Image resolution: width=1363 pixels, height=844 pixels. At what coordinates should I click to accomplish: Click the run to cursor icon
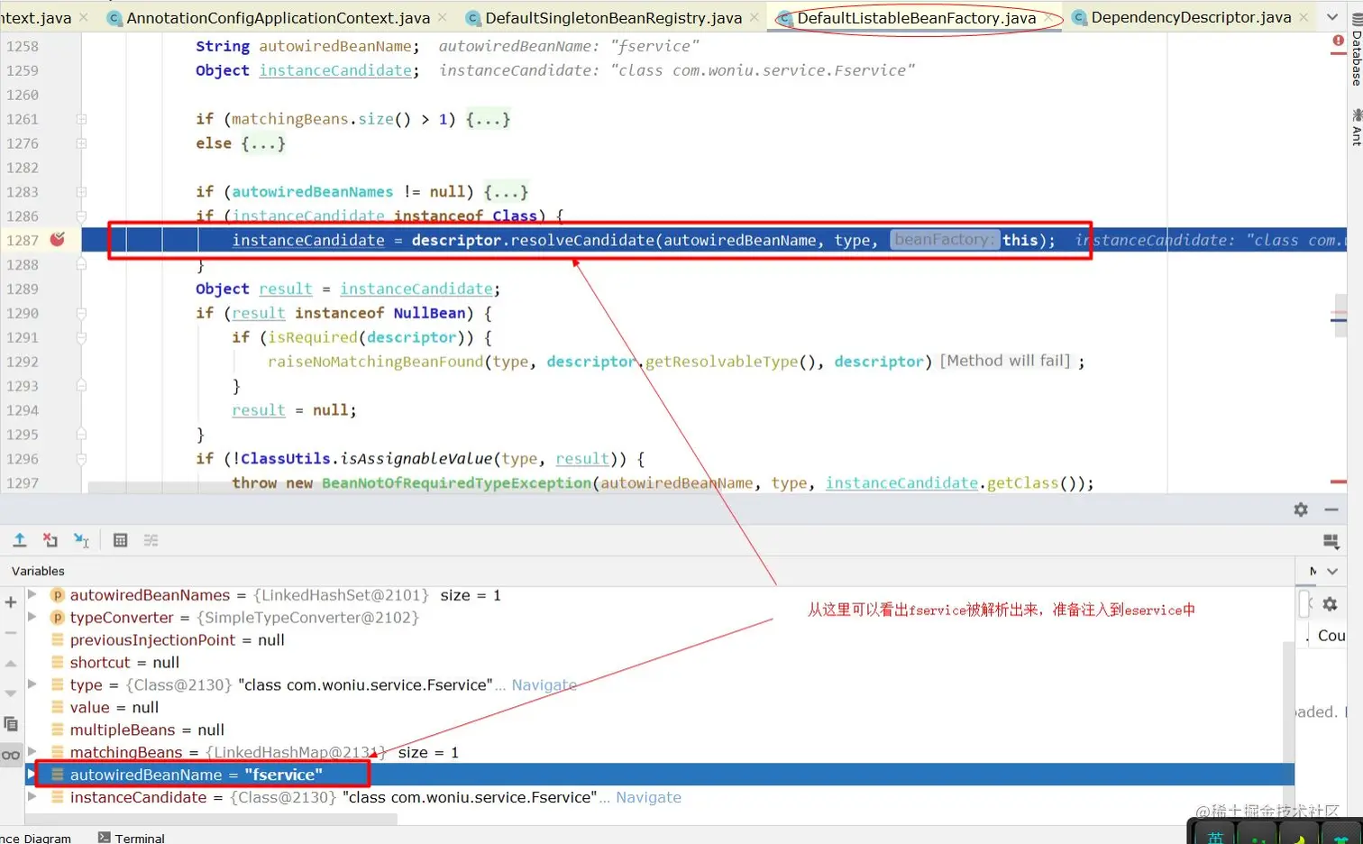[81, 540]
